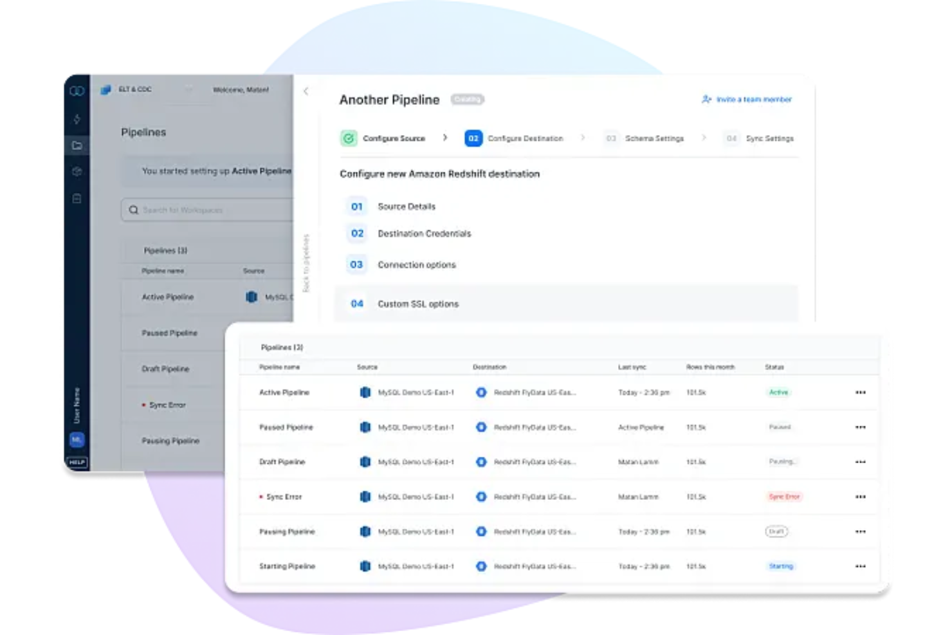
Task: Click the MySQL source icon in Paused Pipeline row
Action: [x=365, y=427]
